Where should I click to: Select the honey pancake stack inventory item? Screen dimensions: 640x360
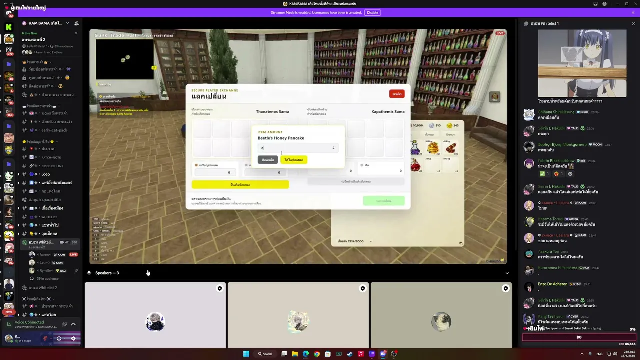tap(433, 148)
